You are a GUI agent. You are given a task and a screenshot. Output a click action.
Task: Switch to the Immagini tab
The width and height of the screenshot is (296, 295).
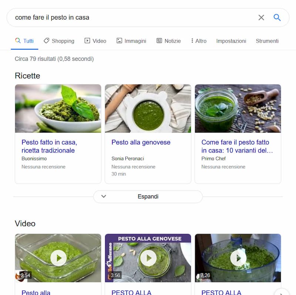[131, 41]
